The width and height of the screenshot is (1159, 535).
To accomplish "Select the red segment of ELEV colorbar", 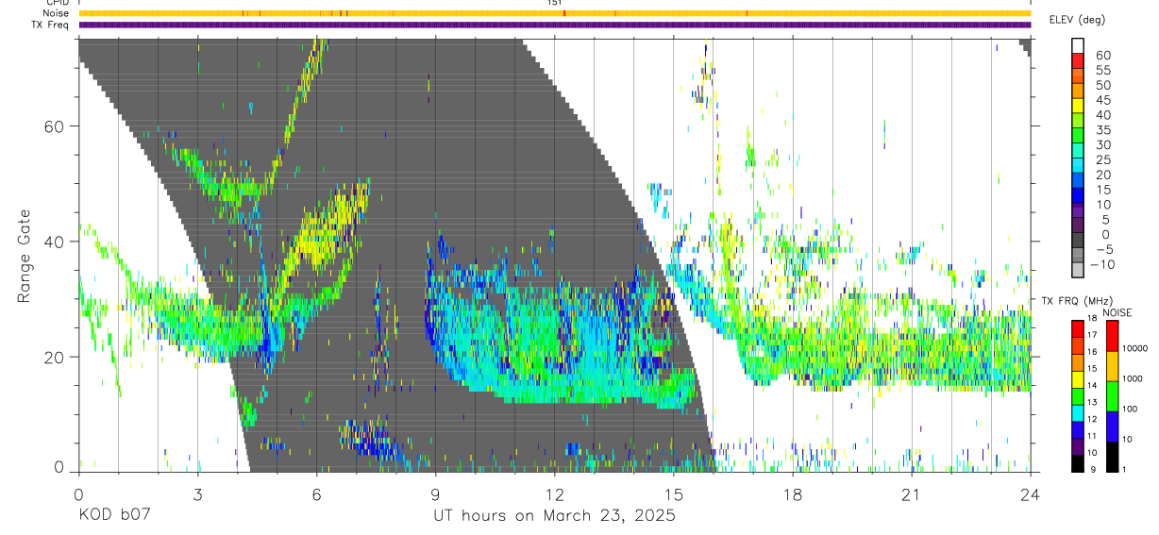I will (x=1078, y=60).
